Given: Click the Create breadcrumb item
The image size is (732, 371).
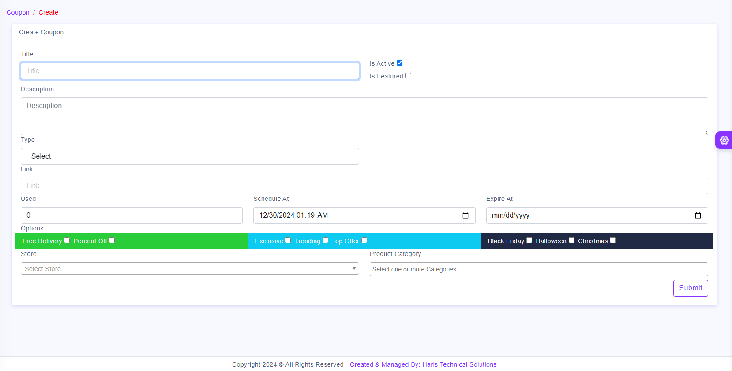Looking at the screenshot, I should [48, 12].
